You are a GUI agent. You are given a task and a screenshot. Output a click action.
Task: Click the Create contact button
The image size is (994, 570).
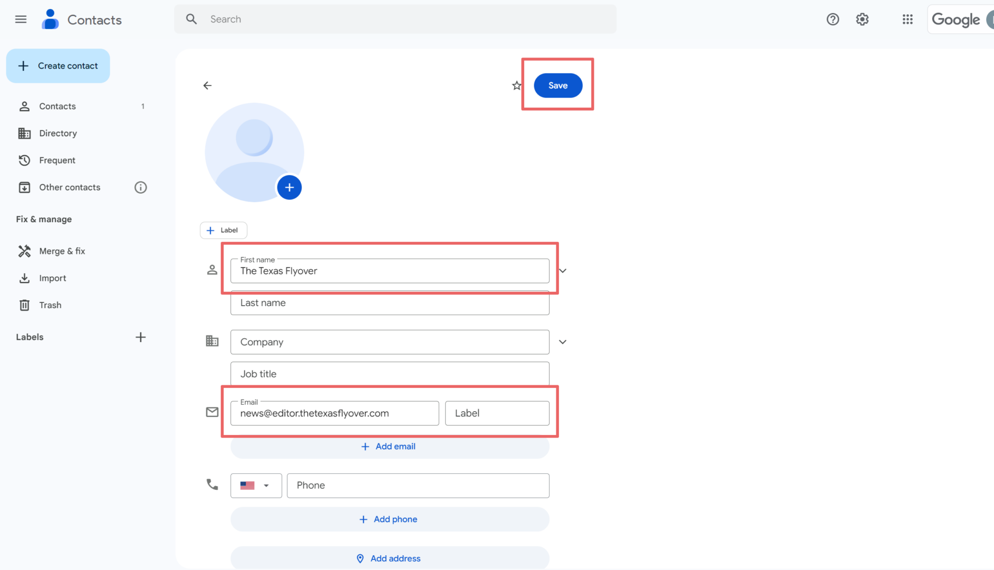coord(58,66)
